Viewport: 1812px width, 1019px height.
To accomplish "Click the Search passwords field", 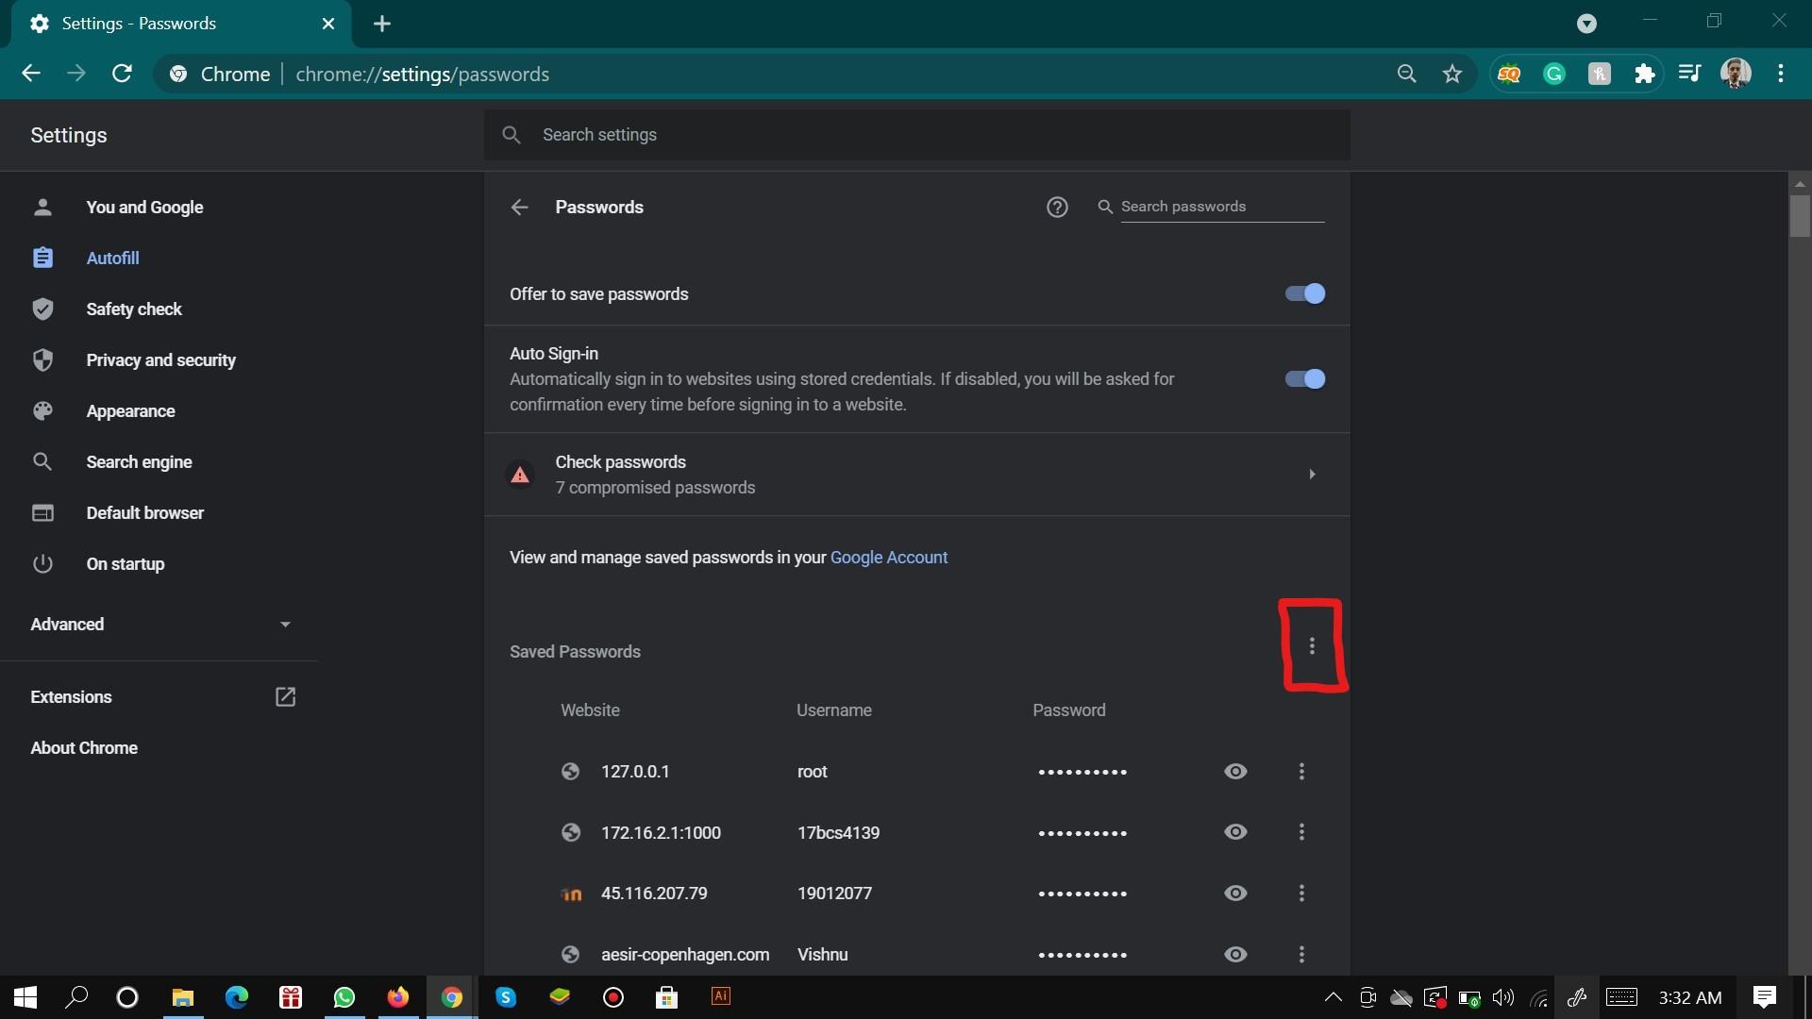I will click(1222, 207).
